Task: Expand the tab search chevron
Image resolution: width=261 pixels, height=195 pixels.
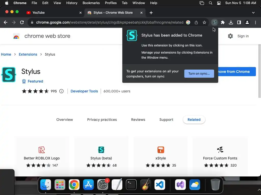Action: [x=253, y=13]
